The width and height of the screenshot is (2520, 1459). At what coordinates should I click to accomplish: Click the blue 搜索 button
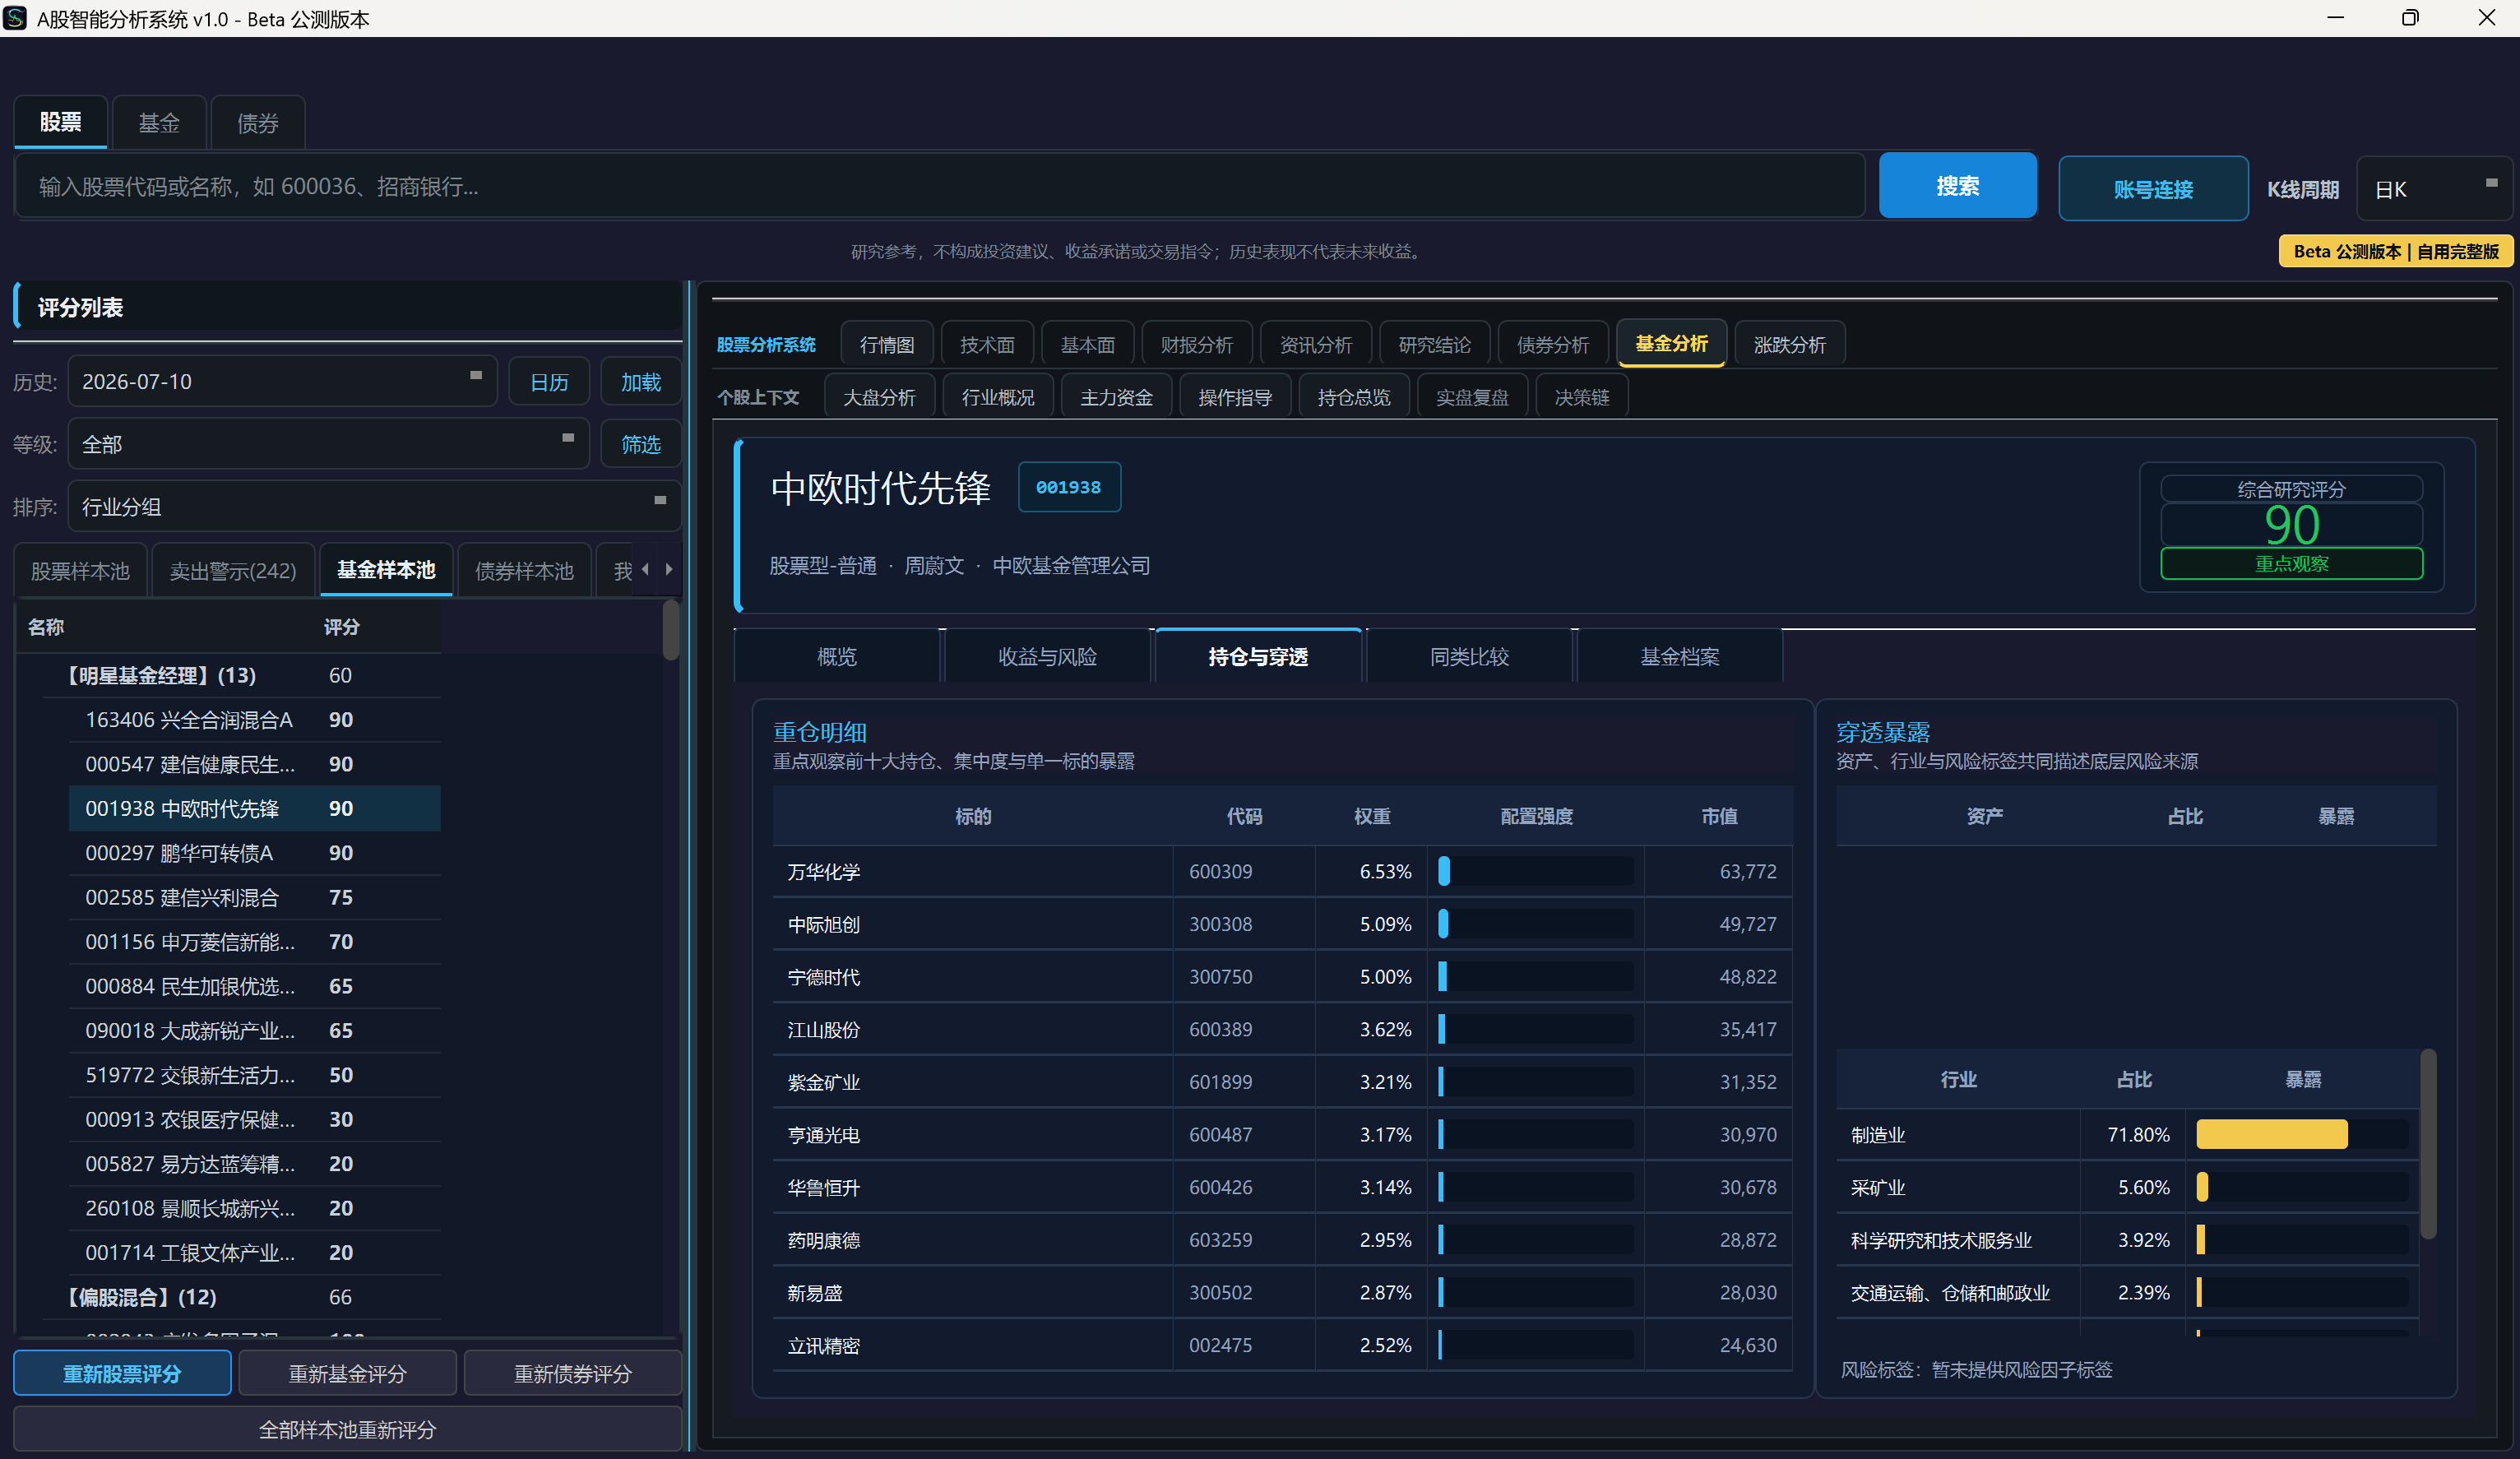[x=1958, y=186]
